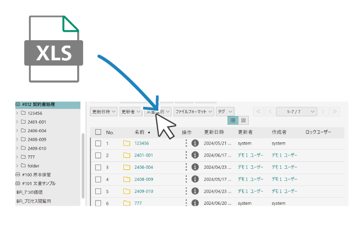
Task: Toggle the select-all checkbox in header
Action: [98, 132]
